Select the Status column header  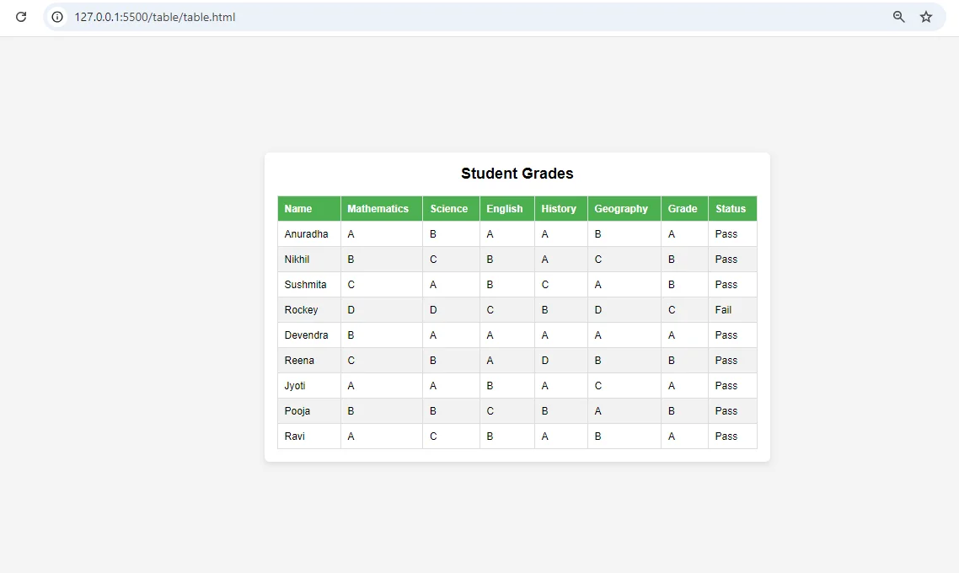tap(730, 208)
